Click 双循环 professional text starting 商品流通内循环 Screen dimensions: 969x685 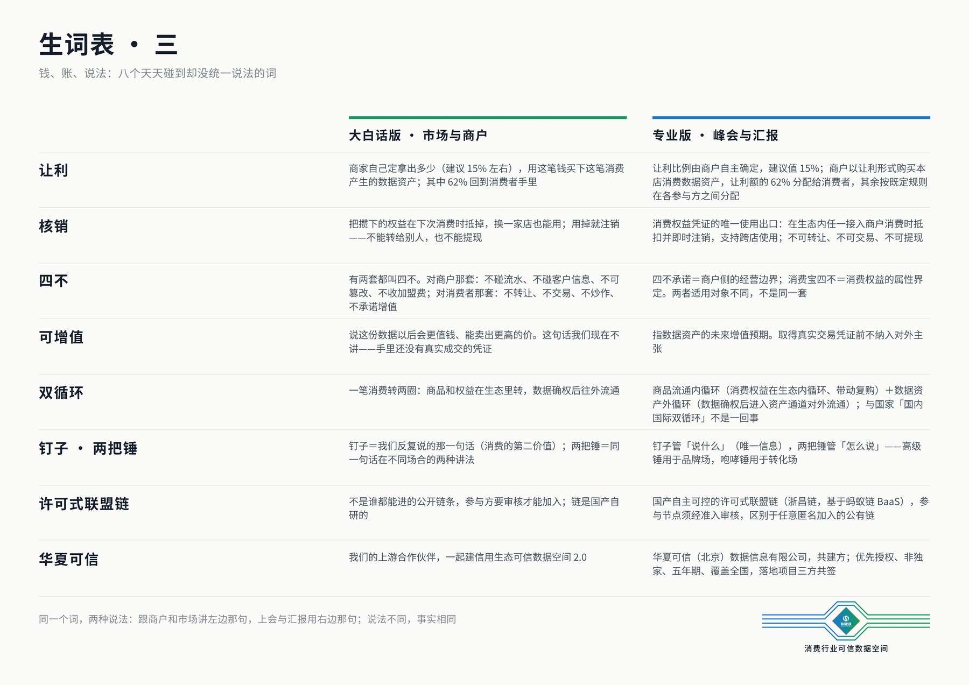coord(788,404)
